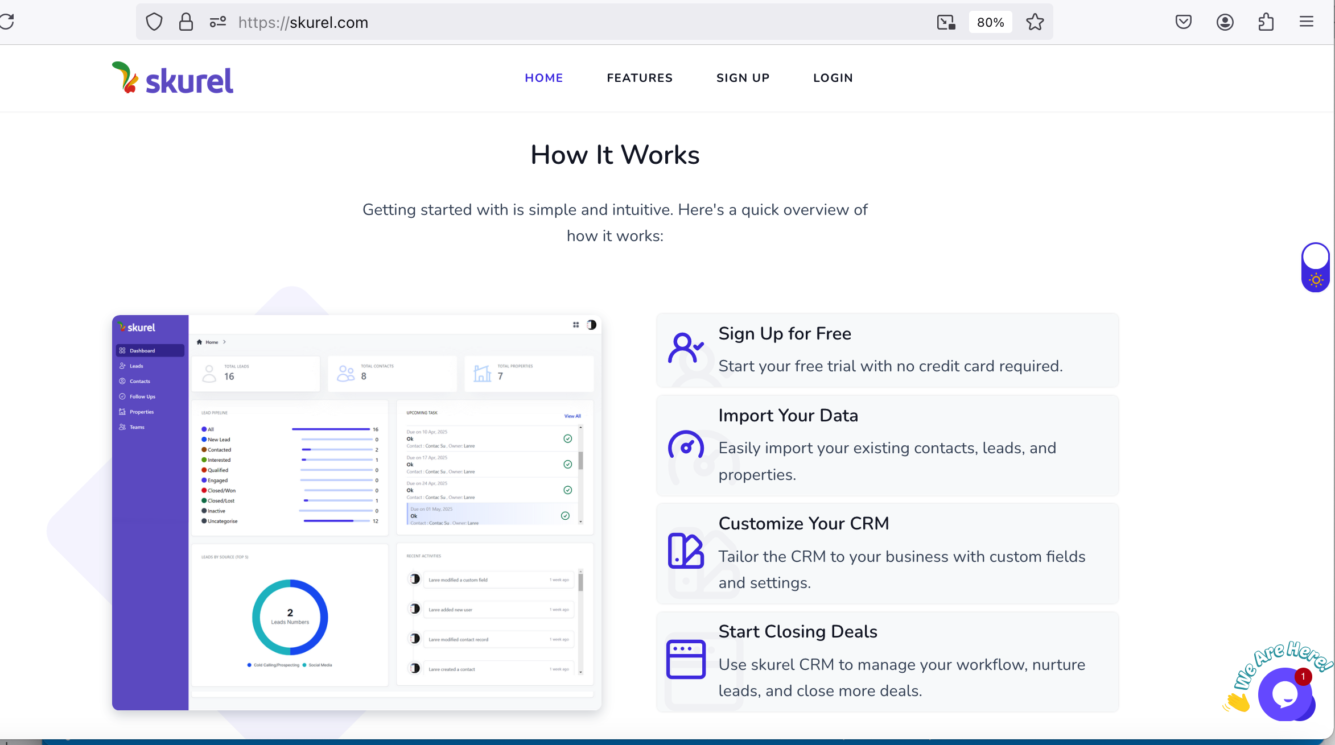Click the Sign Up for Free user icon
Screen dimensions: 1335x745
click(x=686, y=347)
